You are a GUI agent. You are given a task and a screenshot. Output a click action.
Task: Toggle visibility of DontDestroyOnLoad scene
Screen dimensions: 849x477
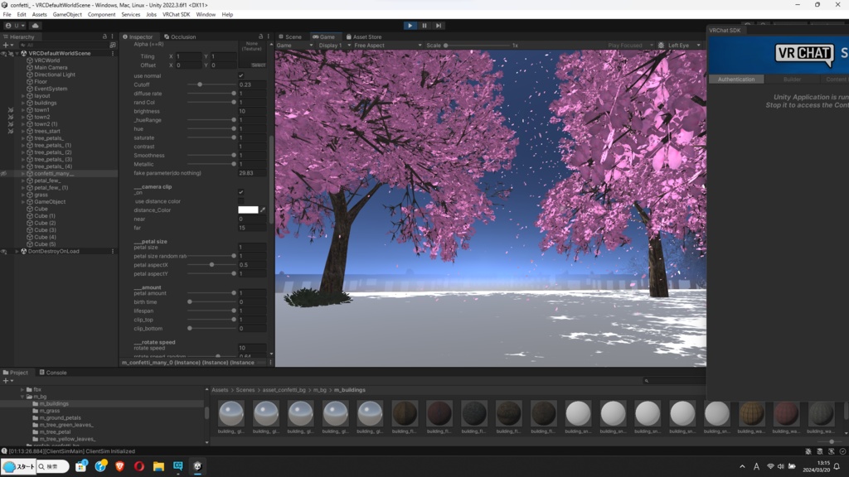pos(4,252)
